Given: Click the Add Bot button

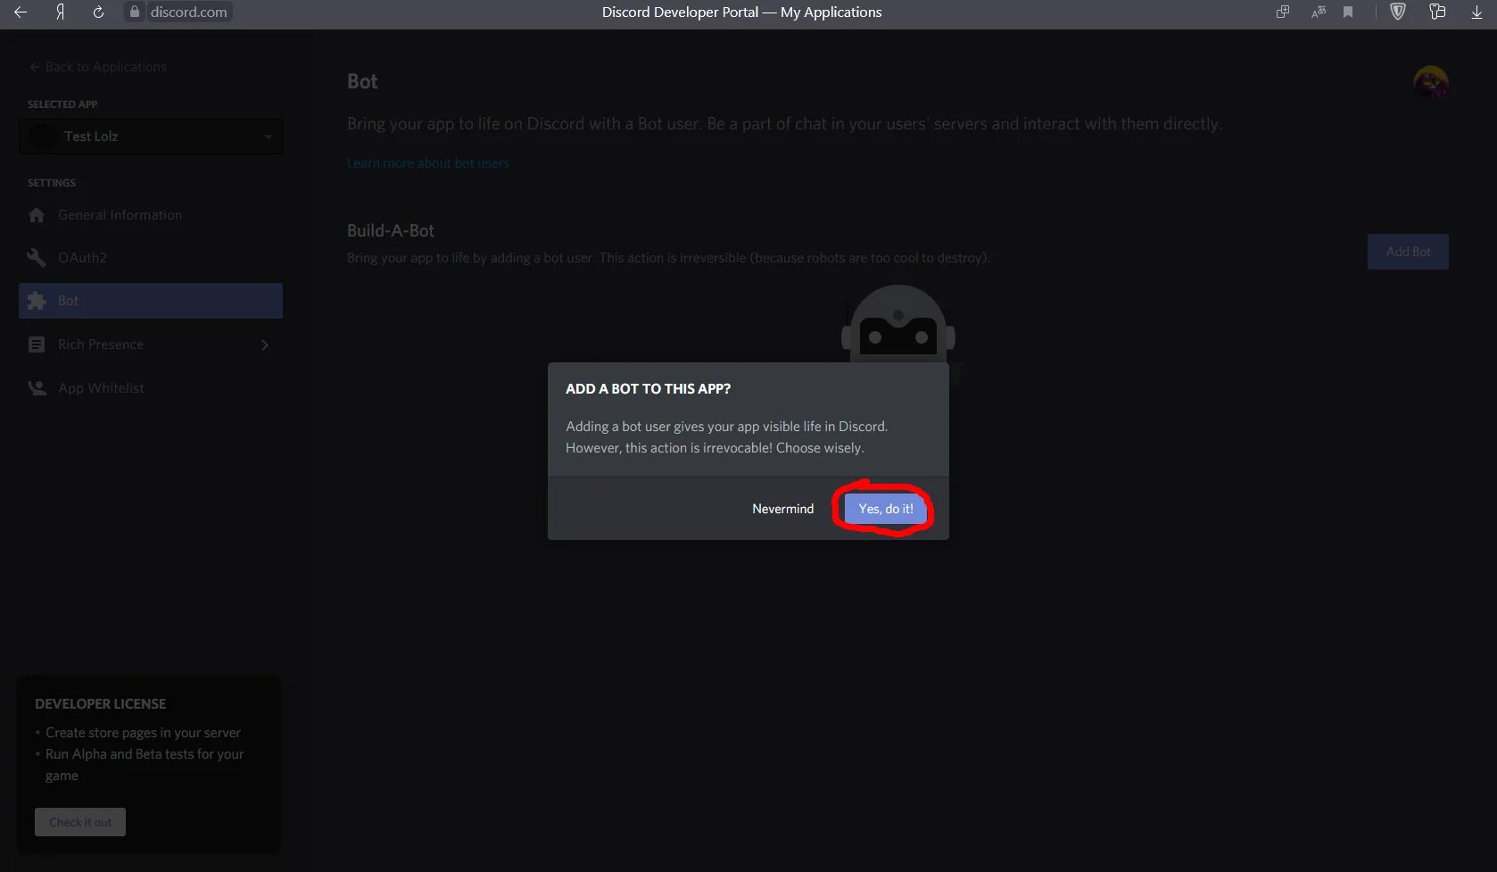Looking at the screenshot, I should point(1408,252).
